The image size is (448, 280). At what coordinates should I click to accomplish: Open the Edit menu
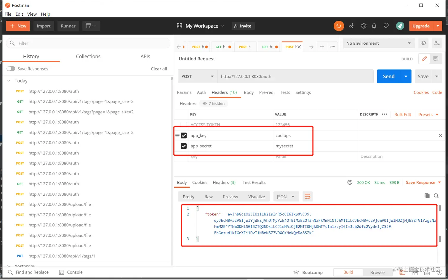[19, 14]
